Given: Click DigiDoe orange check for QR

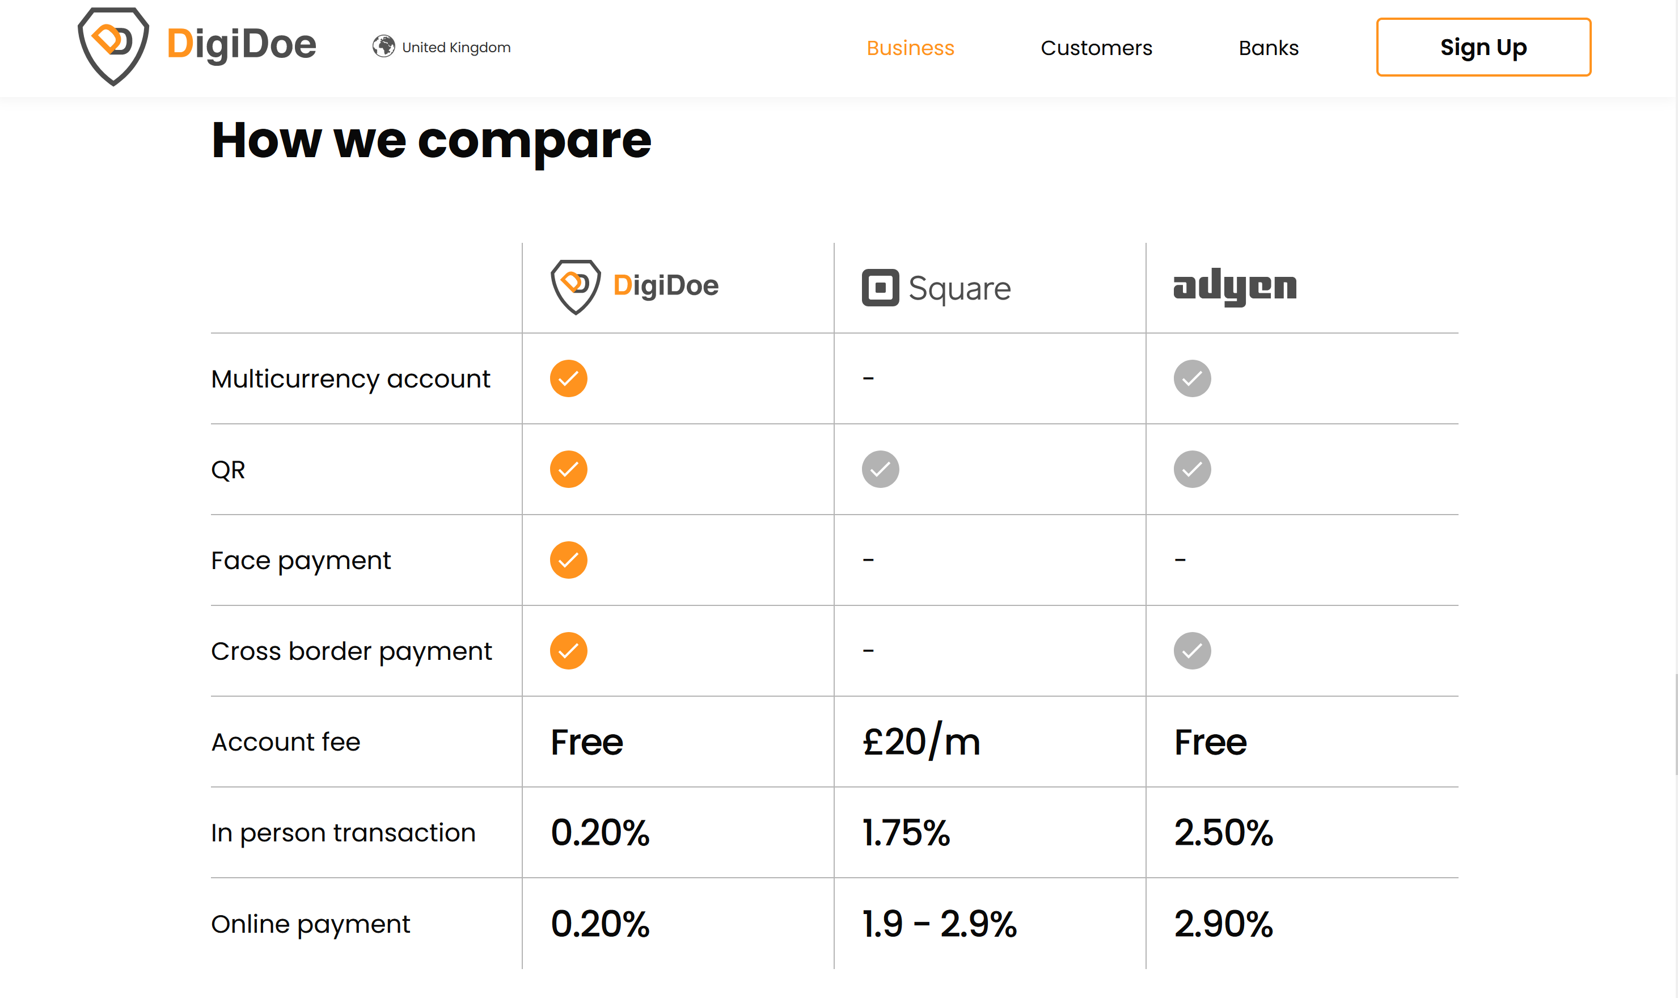Looking at the screenshot, I should pos(569,469).
